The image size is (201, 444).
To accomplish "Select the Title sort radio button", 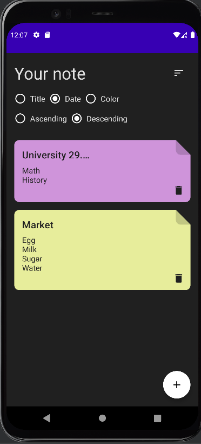I will pyautogui.click(x=20, y=99).
